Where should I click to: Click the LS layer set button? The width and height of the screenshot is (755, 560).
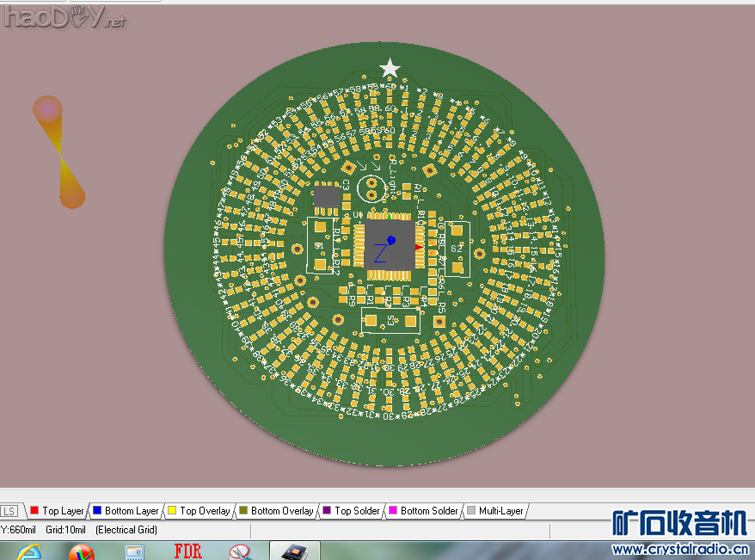[x=9, y=511]
